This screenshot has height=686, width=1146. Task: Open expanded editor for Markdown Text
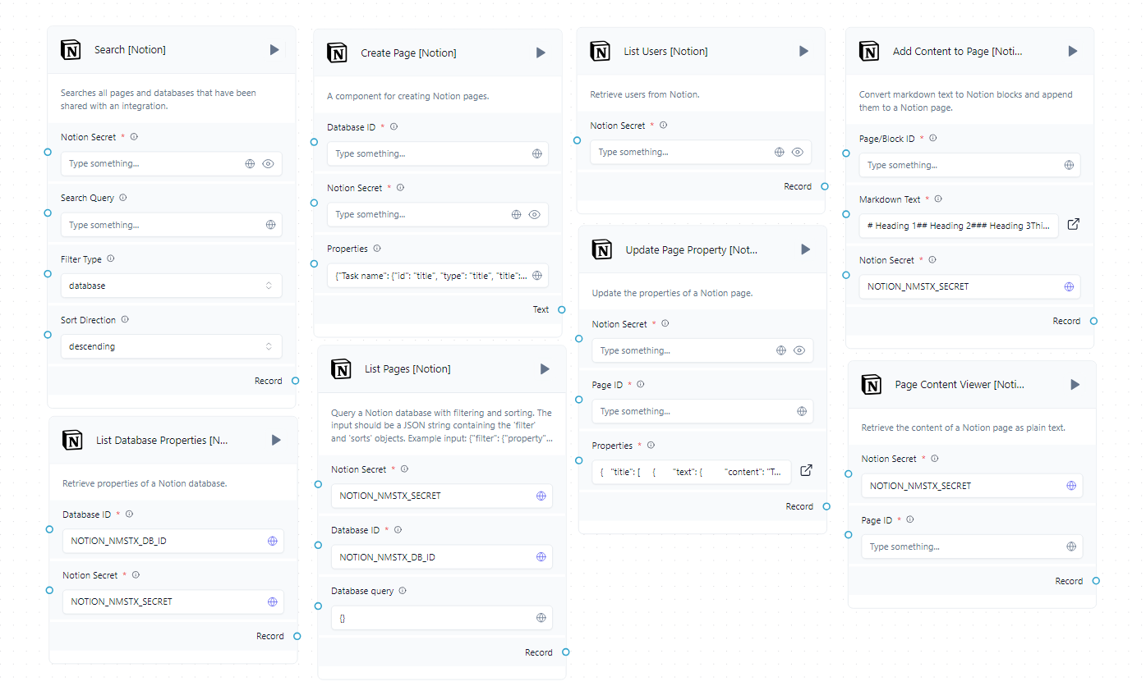[x=1073, y=225]
